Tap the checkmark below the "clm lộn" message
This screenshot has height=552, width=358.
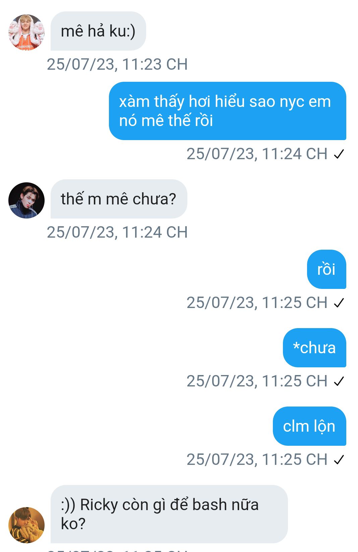pyautogui.click(x=339, y=460)
